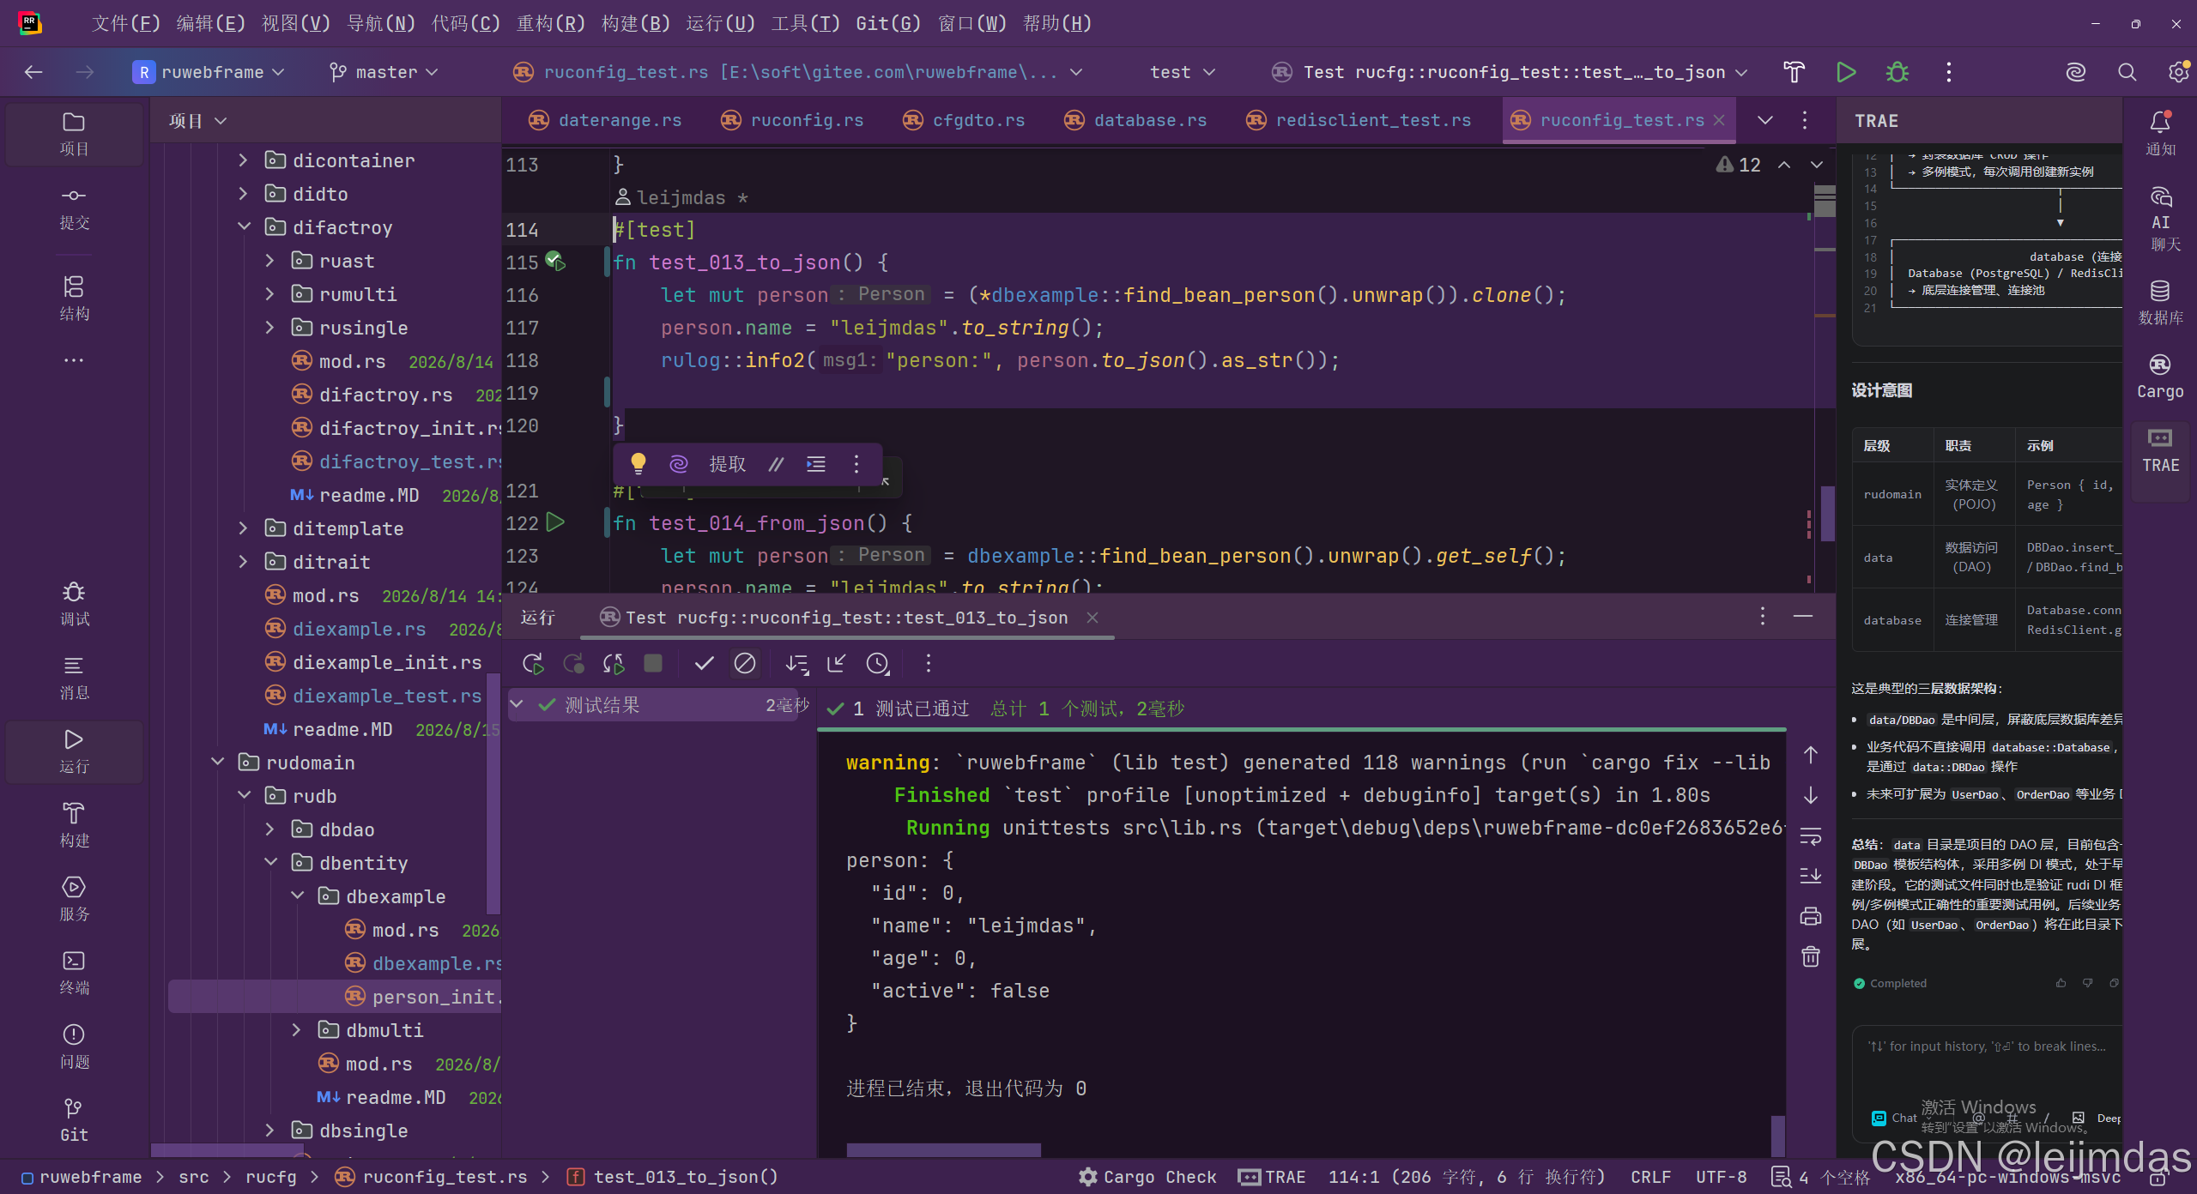Show hidden editor tabs dropdown
2197x1194 pixels.
(x=1765, y=120)
